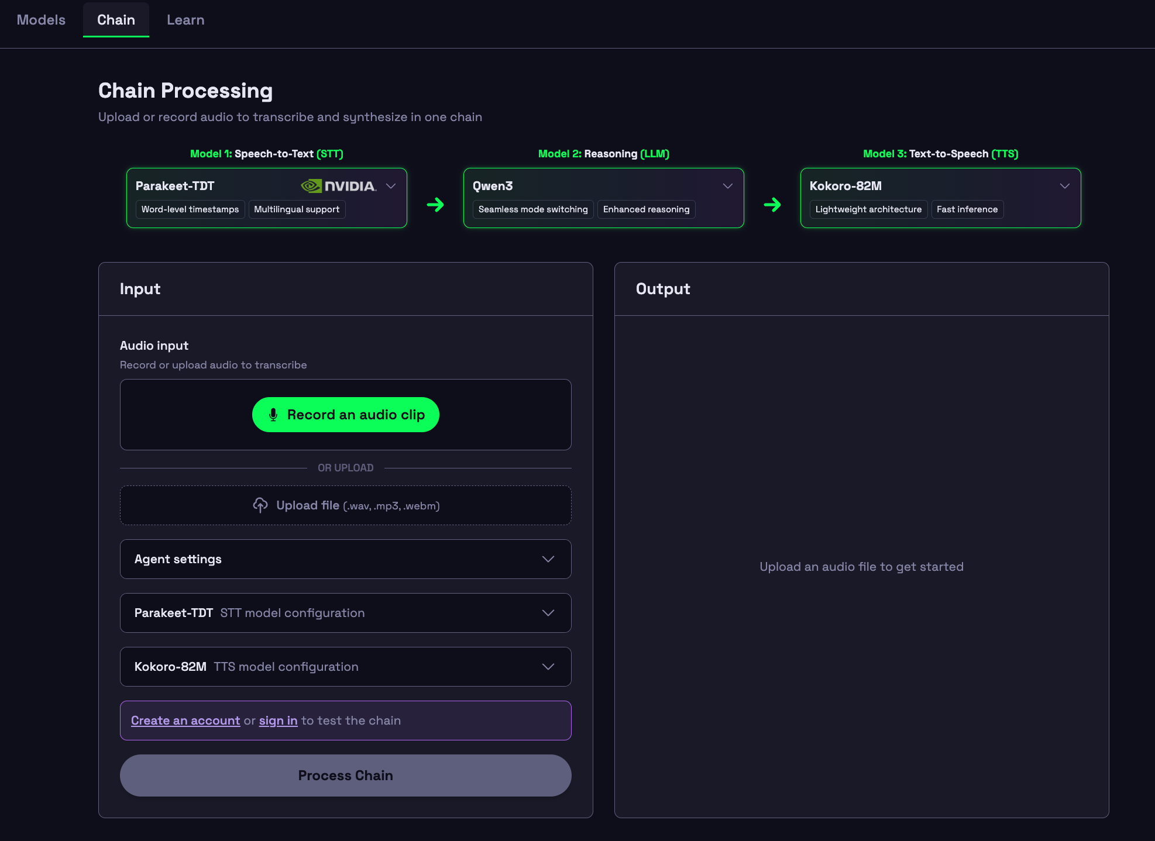Expand the Agent settings section
Screen dimensions: 1155x841
[x=345, y=559]
